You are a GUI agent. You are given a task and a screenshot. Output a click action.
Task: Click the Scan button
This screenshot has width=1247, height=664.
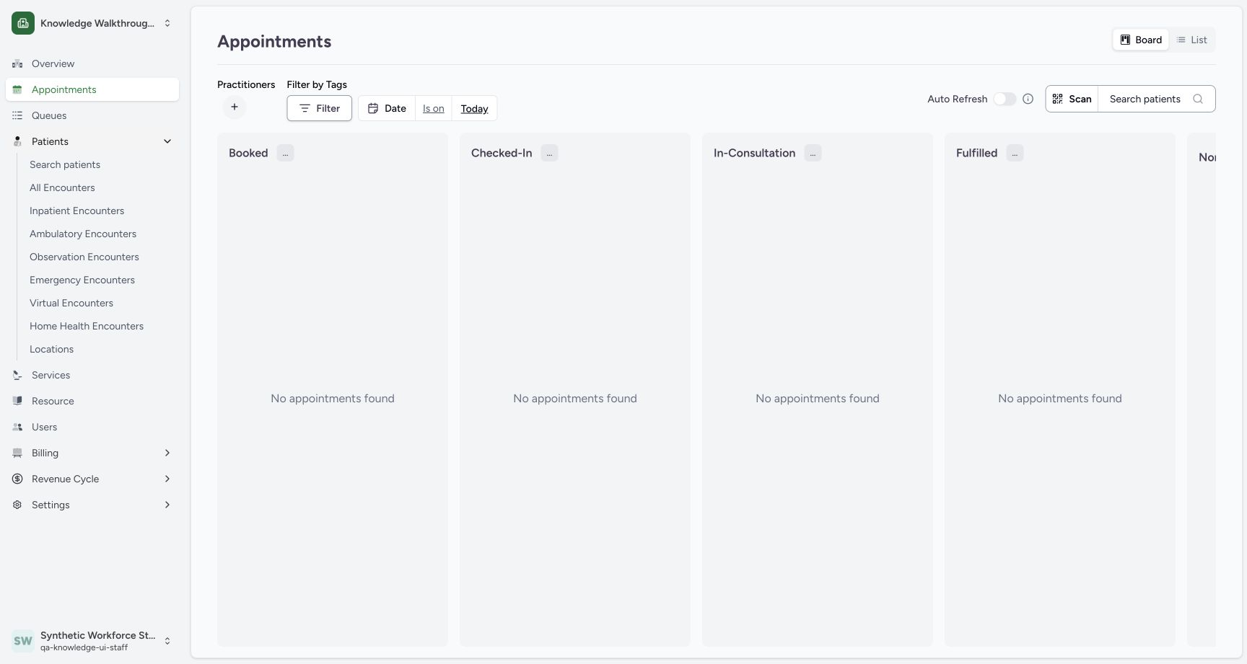(x=1072, y=99)
